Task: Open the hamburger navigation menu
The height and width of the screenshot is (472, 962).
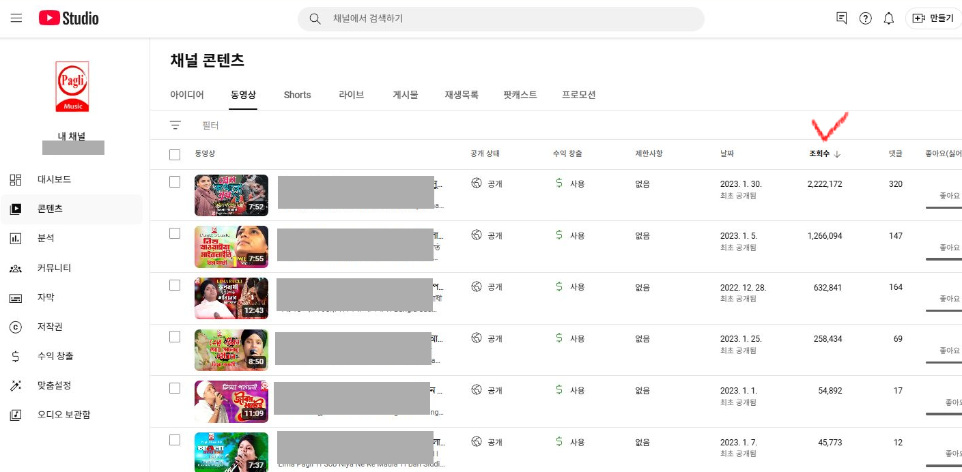Action: 16,18
